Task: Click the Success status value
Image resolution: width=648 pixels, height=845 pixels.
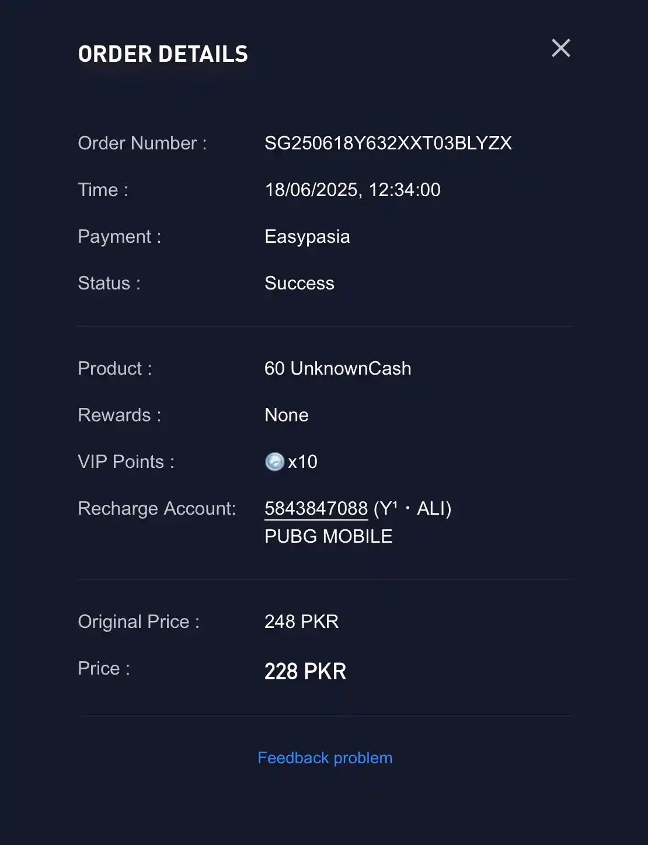Action: pyautogui.click(x=299, y=283)
